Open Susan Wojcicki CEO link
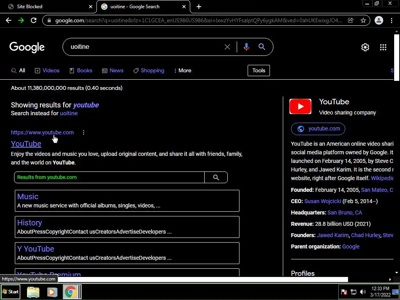Screen dimensions: 400x300 pyautogui.click(x=323, y=201)
